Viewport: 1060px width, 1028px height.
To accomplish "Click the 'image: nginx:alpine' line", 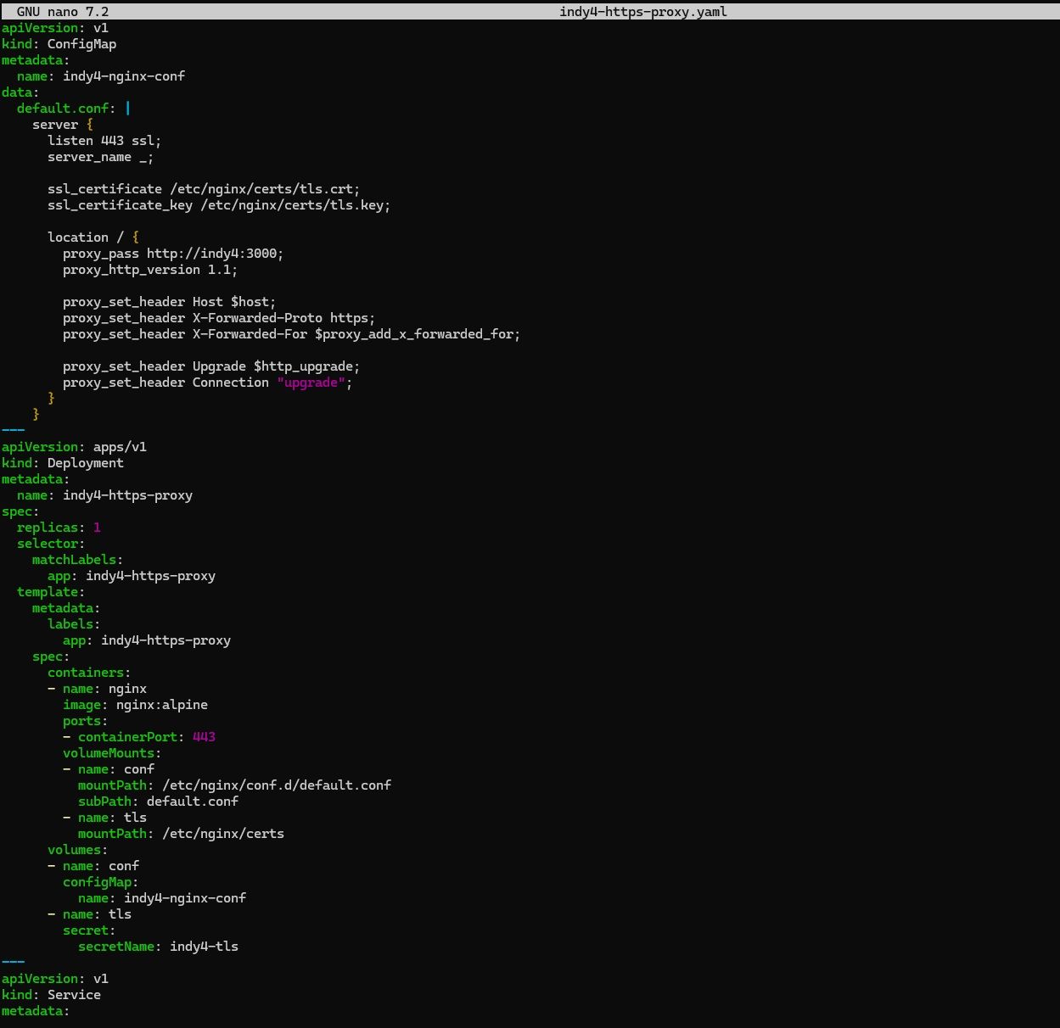I will 135,705.
